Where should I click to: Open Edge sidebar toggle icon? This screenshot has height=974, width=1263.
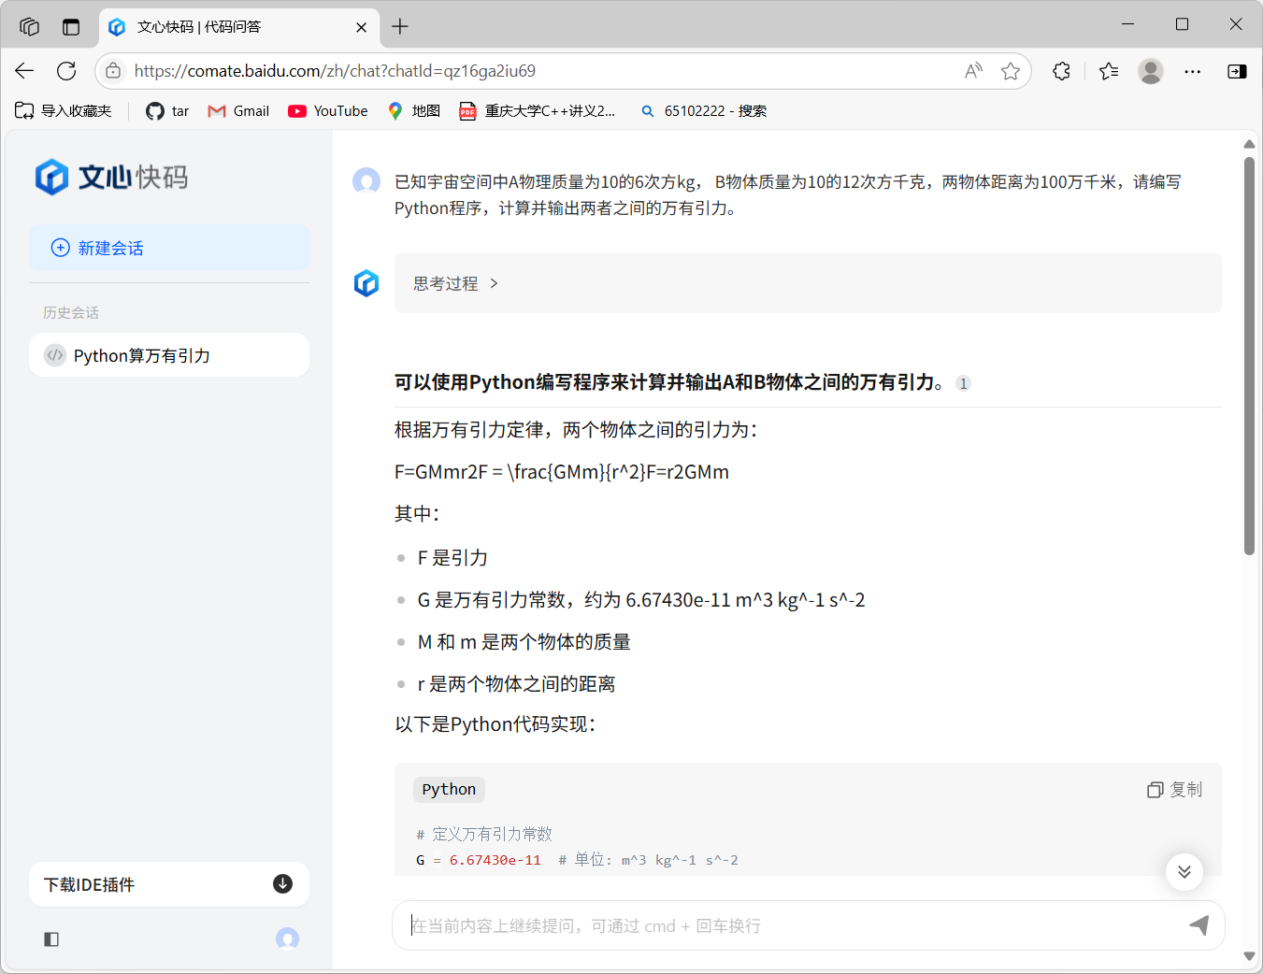[1237, 71]
